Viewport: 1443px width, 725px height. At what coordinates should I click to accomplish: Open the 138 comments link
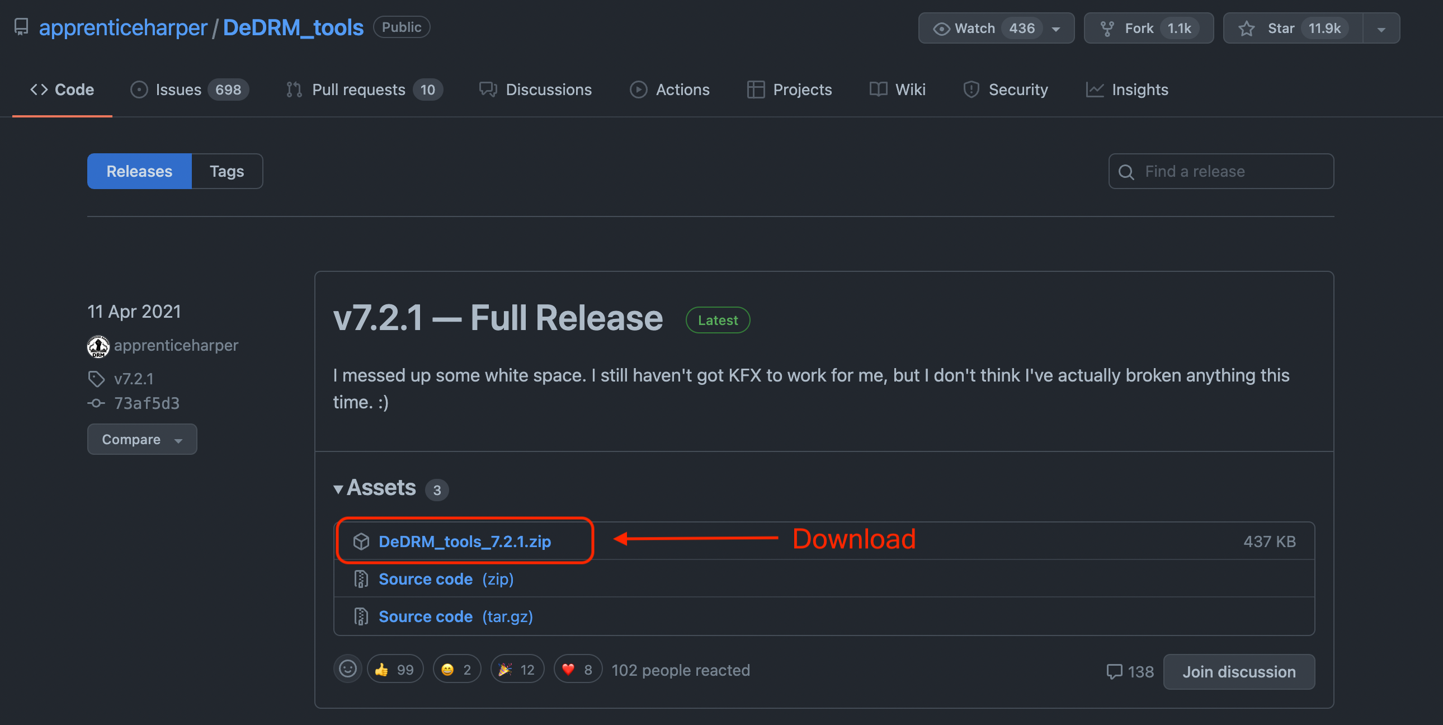click(1130, 672)
